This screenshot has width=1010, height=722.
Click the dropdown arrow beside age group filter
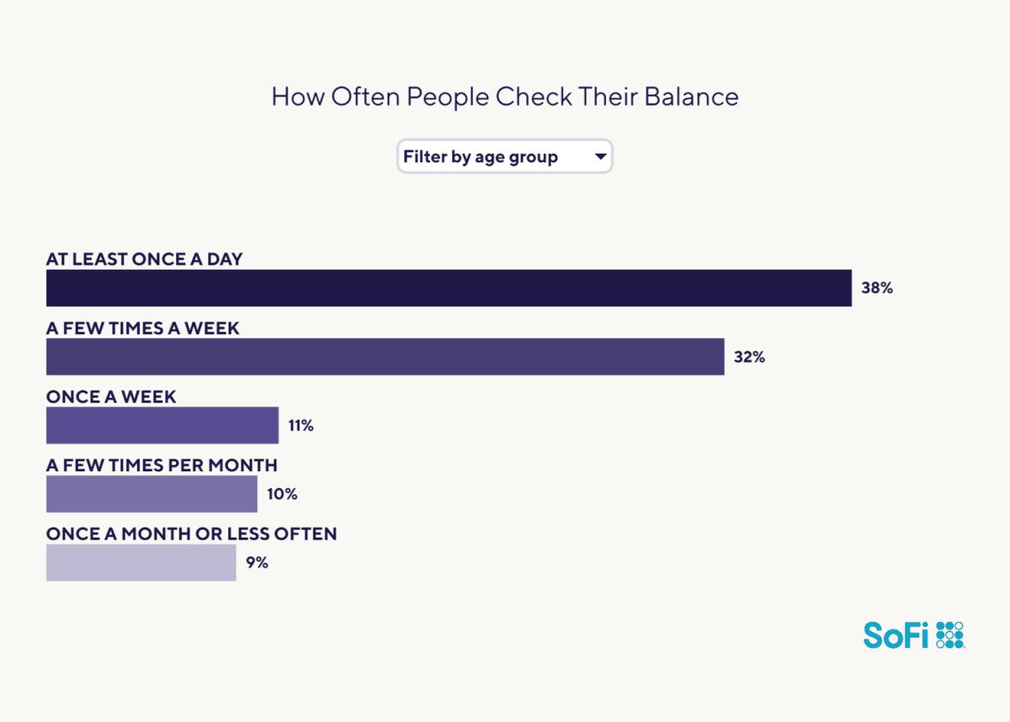[600, 157]
